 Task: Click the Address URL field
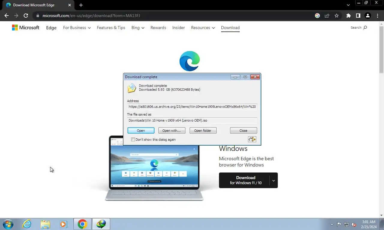[x=192, y=107]
